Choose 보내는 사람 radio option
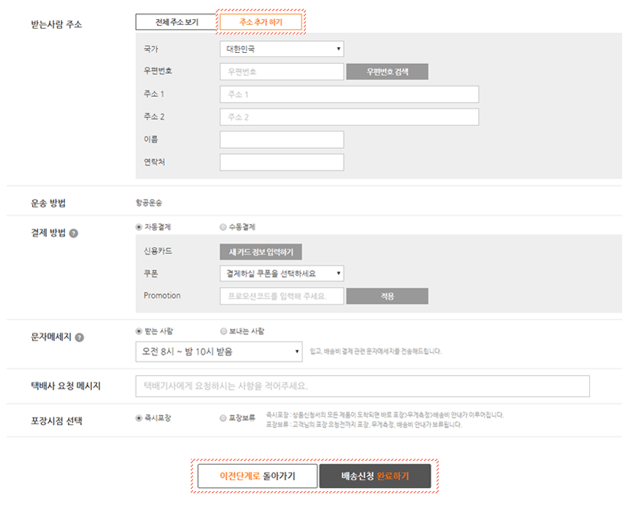 pyautogui.click(x=223, y=332)
